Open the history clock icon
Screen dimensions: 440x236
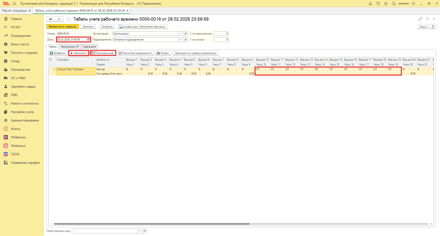(378, 3)
